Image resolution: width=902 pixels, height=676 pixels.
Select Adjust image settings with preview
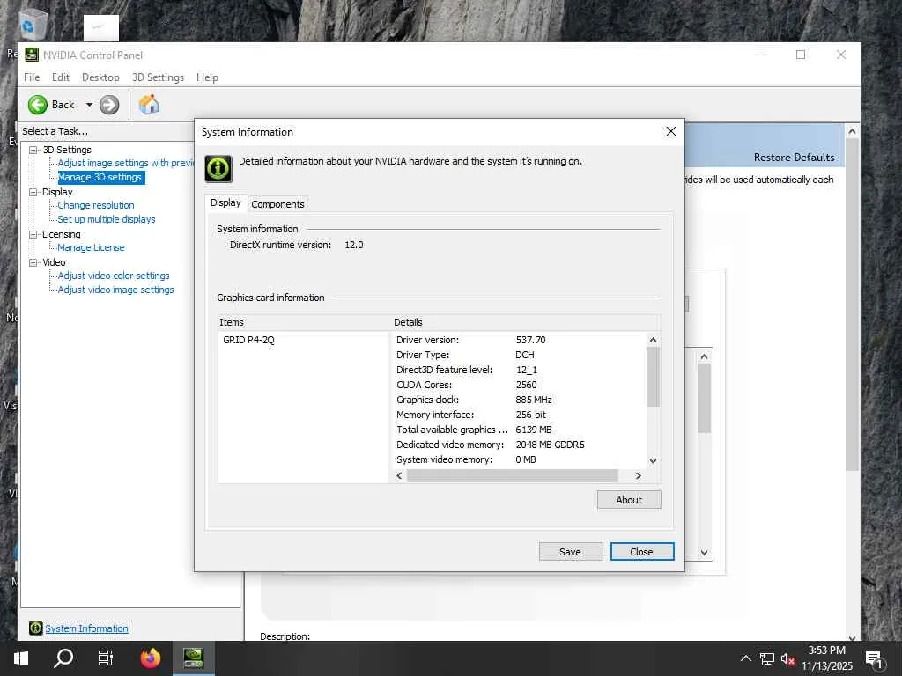coord(125,163)
